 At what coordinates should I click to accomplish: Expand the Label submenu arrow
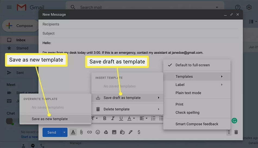[222, 85]
